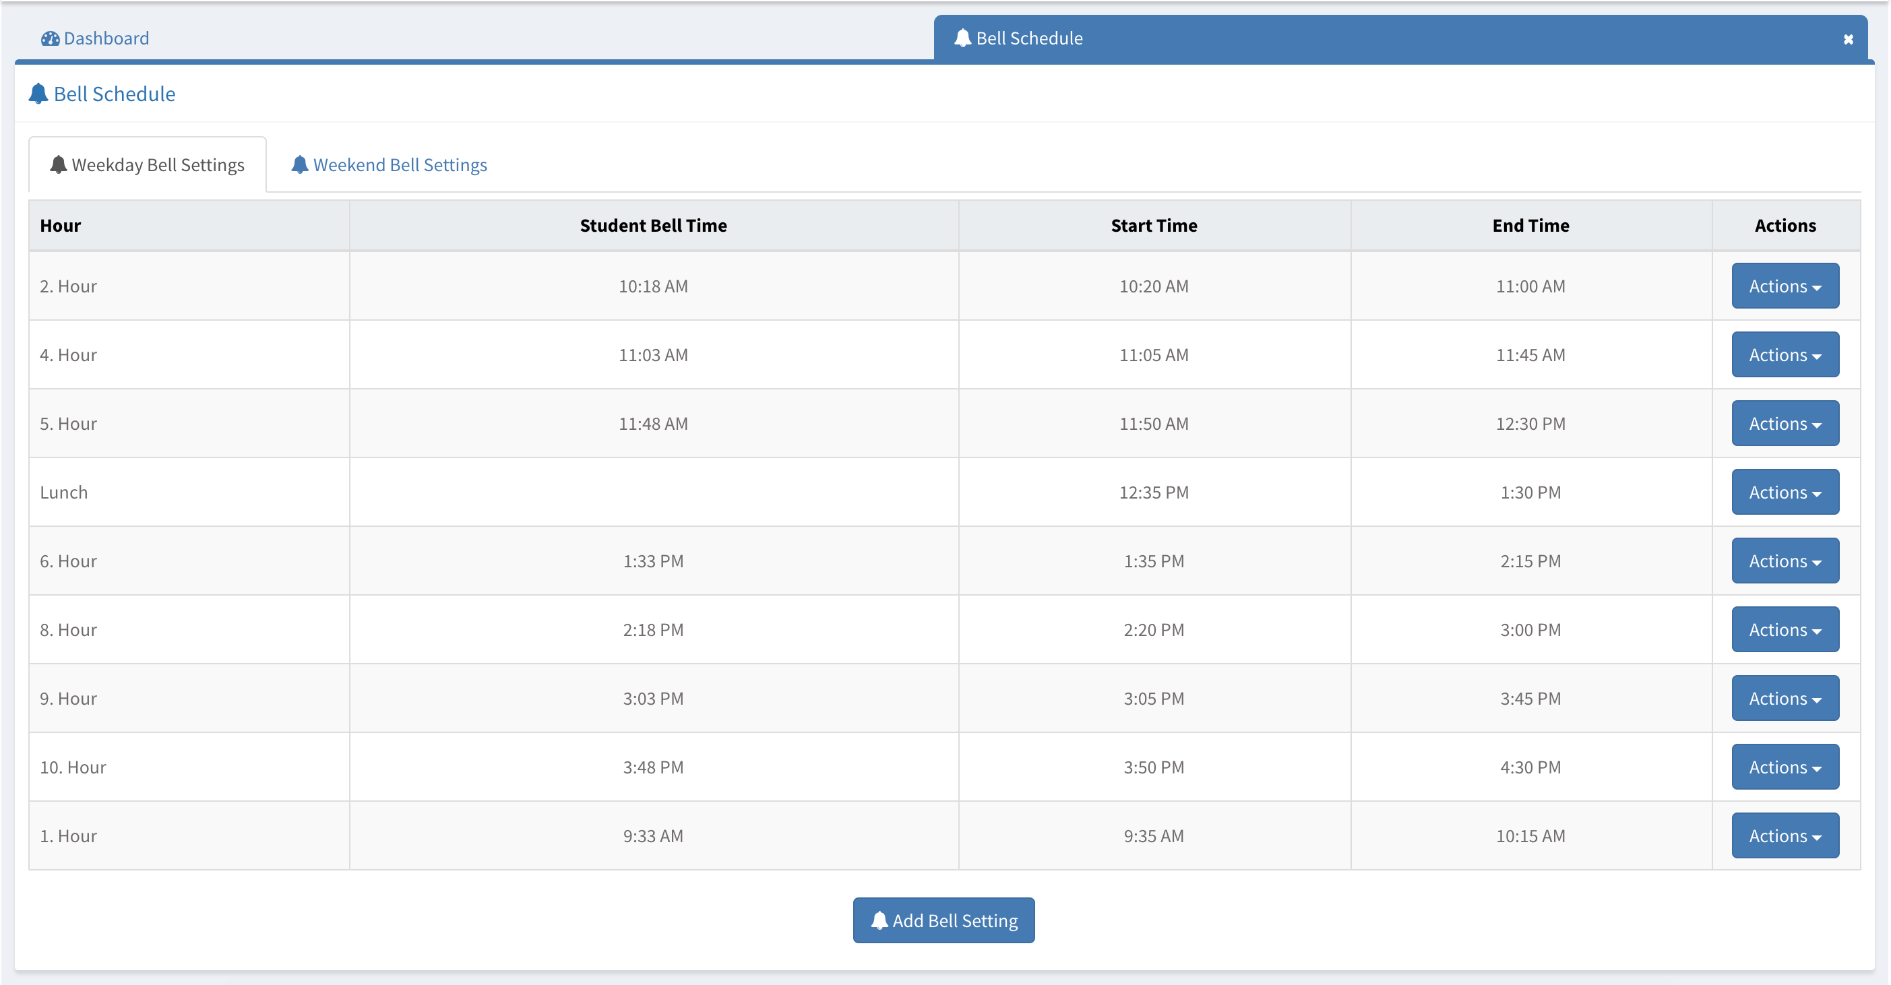Show Actions menu for 8. Hour
Screen dimensions: 1891x985
click(x=1785, y=630)
